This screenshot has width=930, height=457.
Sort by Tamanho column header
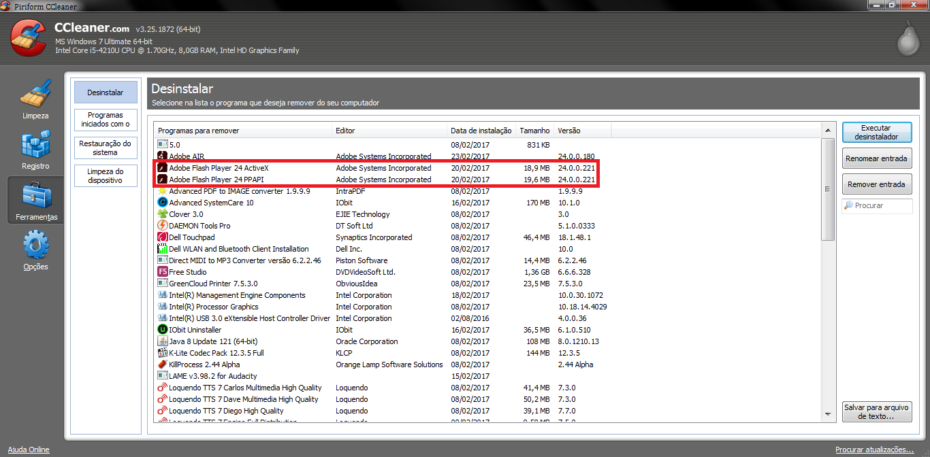tap(535, 131)
